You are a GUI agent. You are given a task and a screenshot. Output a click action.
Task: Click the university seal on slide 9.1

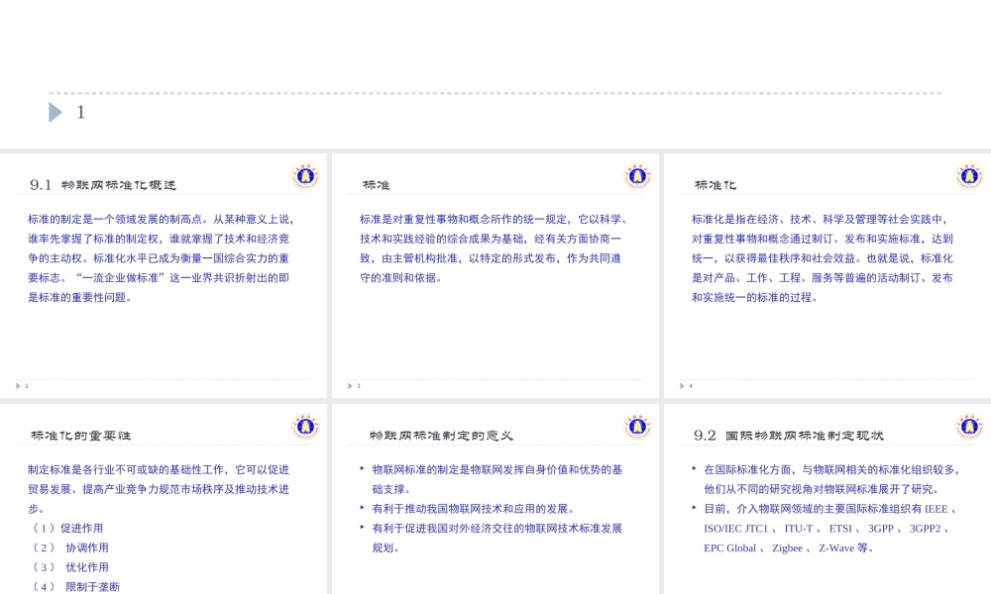305,175
